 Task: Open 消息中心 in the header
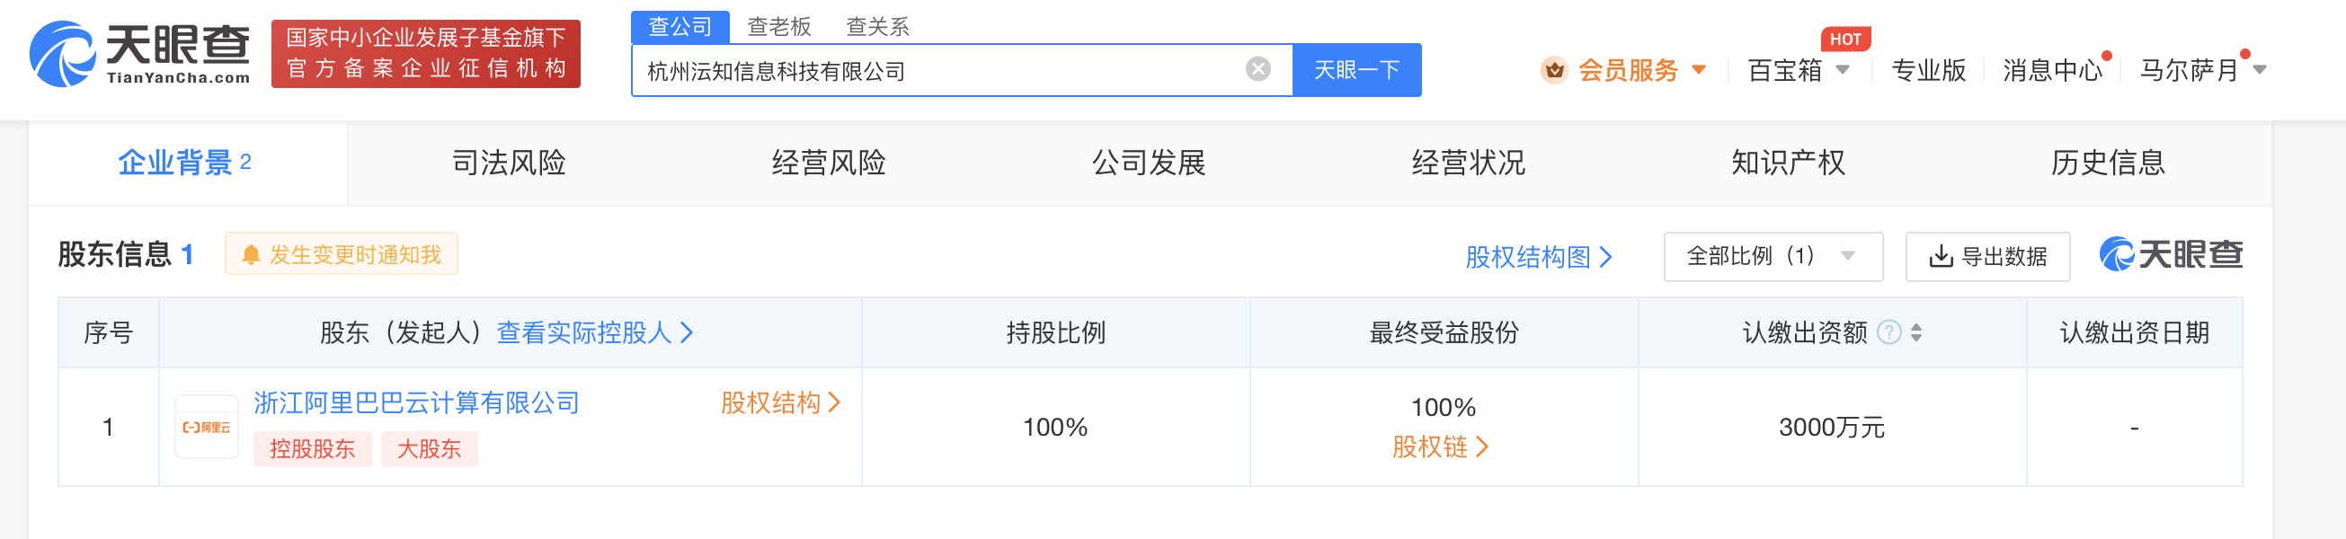pos(2052,70)
